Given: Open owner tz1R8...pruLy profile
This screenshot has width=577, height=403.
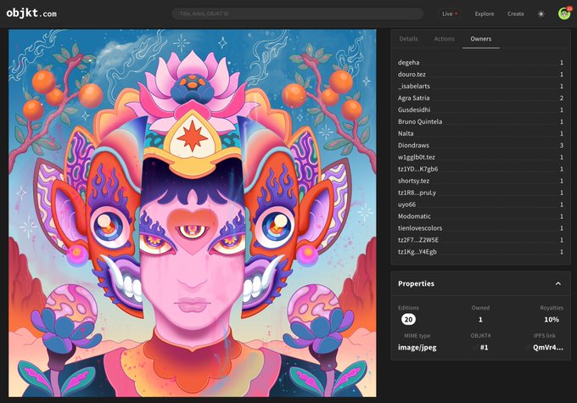Looking at the screenshot, I should [417, 193].
